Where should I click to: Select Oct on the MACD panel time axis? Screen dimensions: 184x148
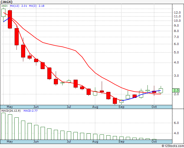click(154, 141)
